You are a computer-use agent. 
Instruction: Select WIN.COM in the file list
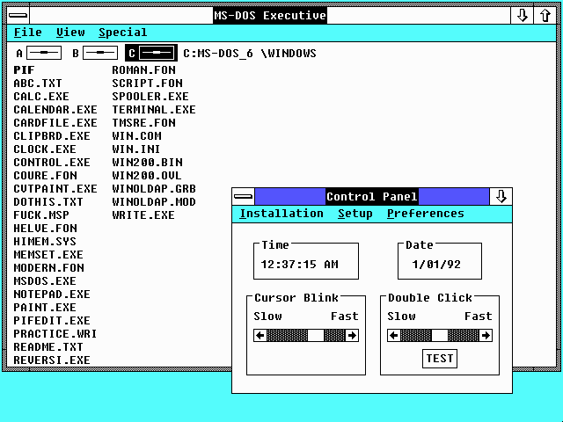coord(136,136)
